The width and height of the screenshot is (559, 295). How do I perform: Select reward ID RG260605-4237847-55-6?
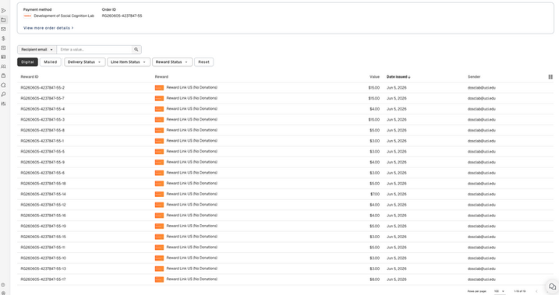[42, 173]
